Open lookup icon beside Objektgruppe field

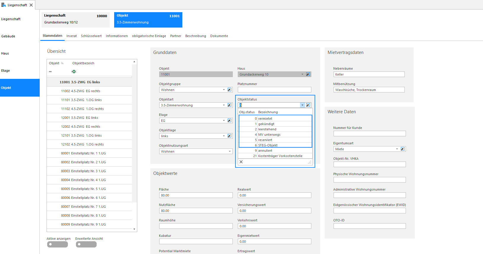pos(229,90)
